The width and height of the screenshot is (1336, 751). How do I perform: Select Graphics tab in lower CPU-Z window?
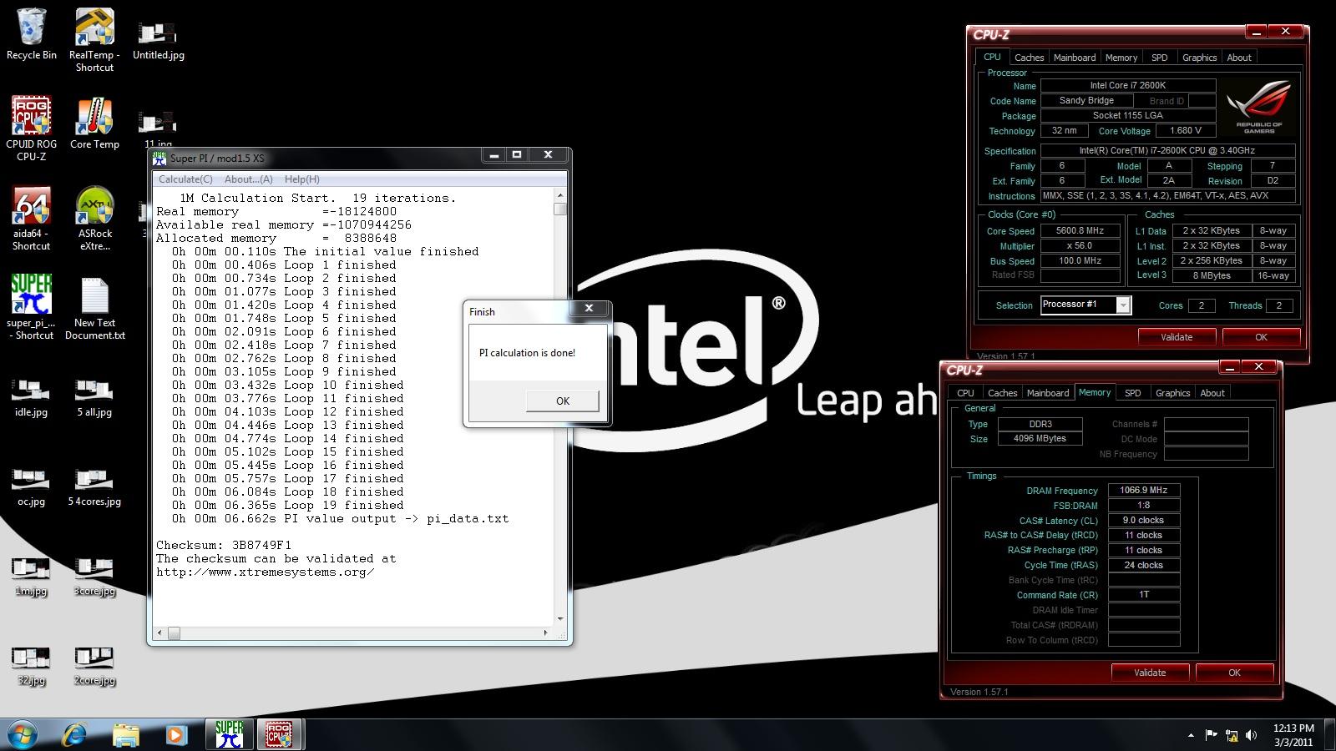1172,393
